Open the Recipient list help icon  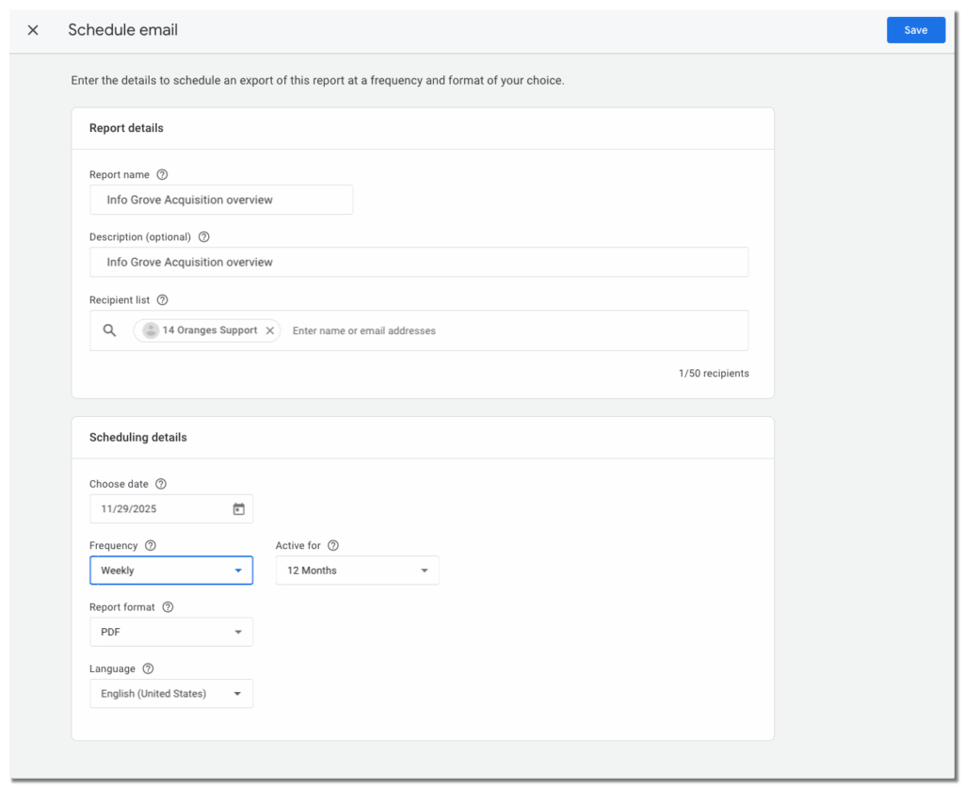(162, 299)
